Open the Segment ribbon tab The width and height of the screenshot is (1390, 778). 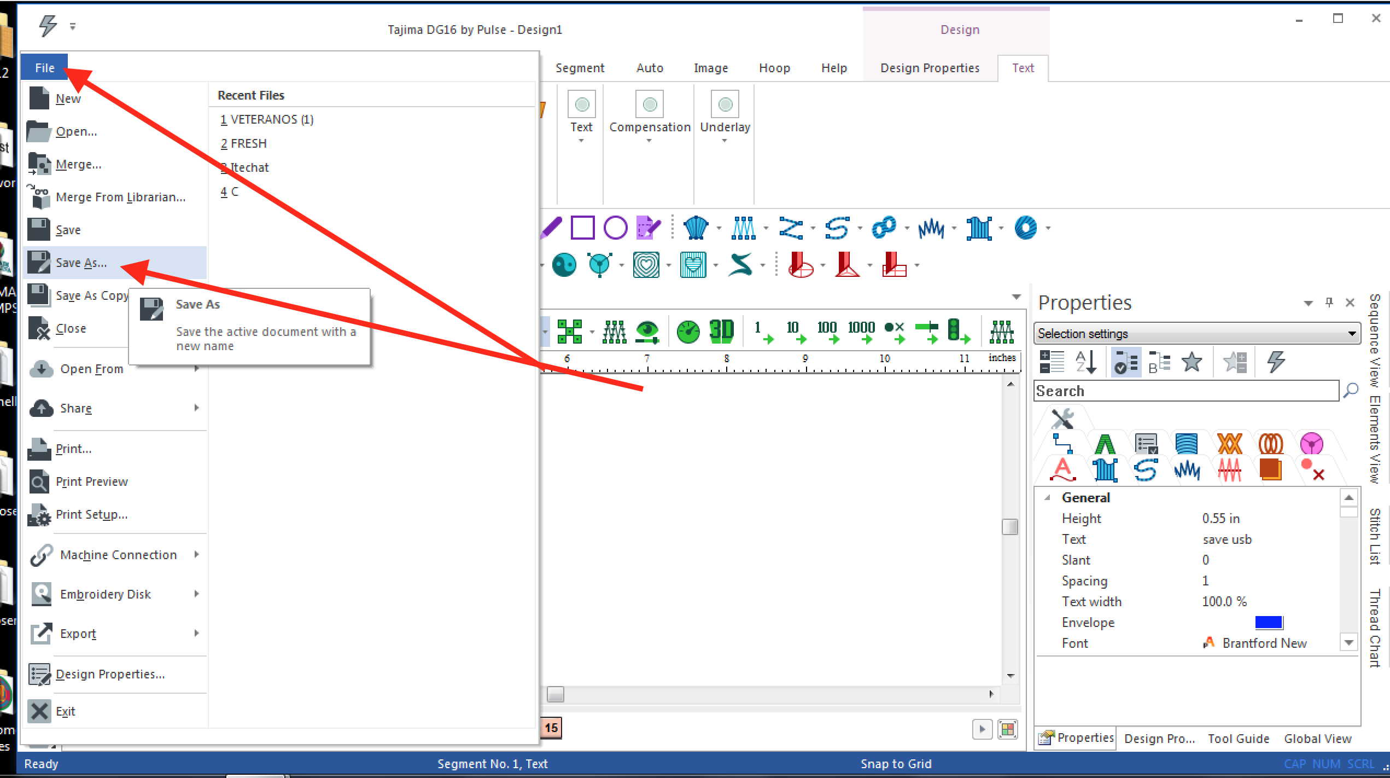[580, 68]
